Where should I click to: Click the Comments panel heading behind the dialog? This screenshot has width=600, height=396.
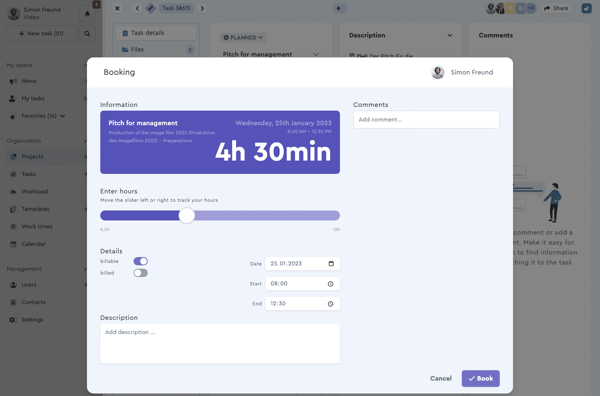pos(496,35)
